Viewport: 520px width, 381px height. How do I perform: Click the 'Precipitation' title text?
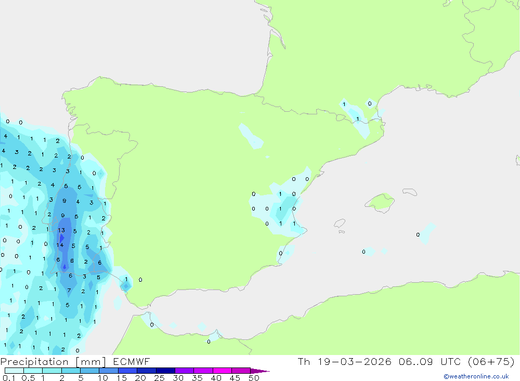pos(34,362)
